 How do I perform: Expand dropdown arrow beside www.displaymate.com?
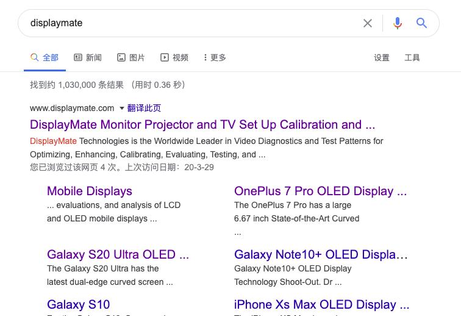(122, 108)
